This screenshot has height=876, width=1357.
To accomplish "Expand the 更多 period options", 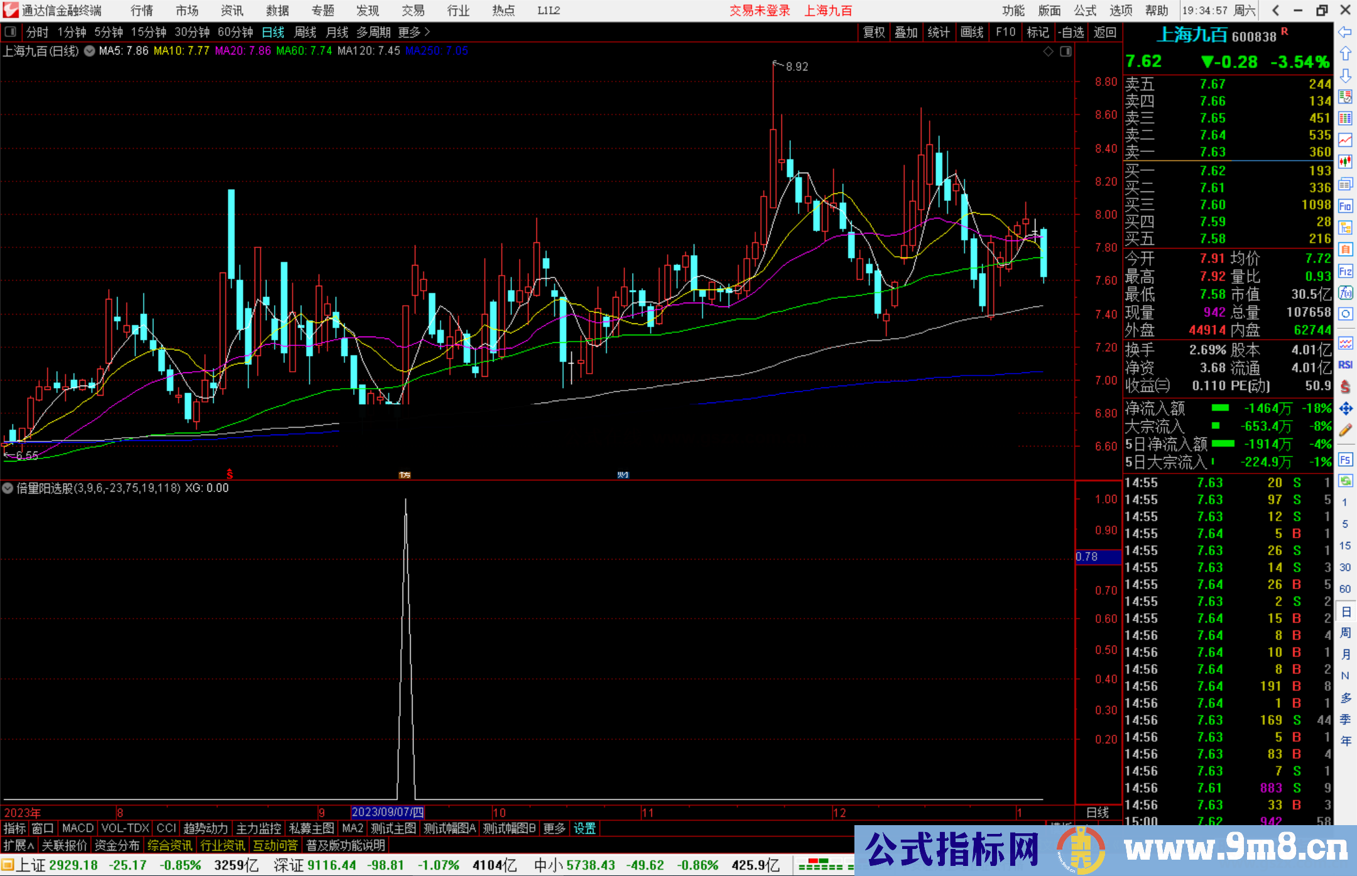I will [414, 32].
